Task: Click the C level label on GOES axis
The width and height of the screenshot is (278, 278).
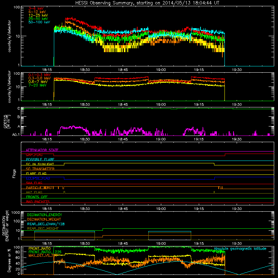Action: tap(19, 108)
